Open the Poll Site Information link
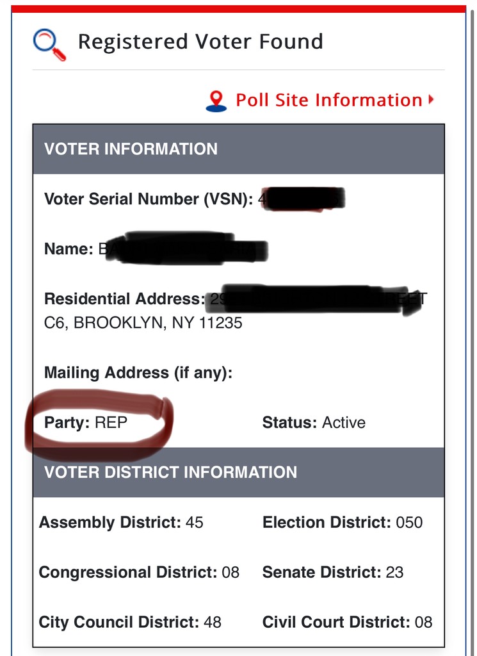This screenshot has height=656, width=477. click(x=329, y=100)
